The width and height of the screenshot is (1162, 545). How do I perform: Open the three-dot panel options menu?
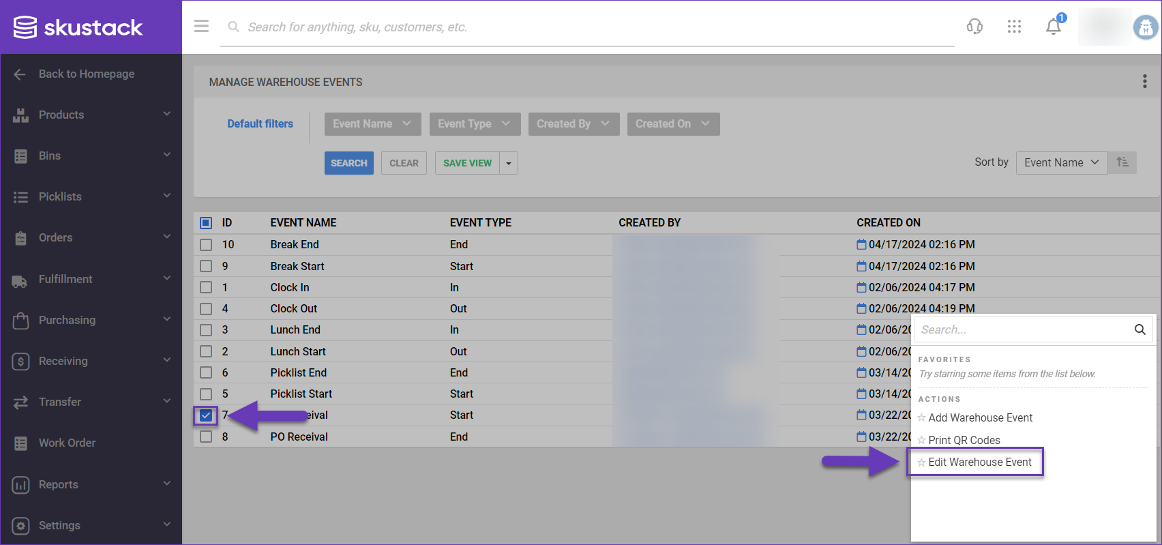click(x=1144, y=82)
